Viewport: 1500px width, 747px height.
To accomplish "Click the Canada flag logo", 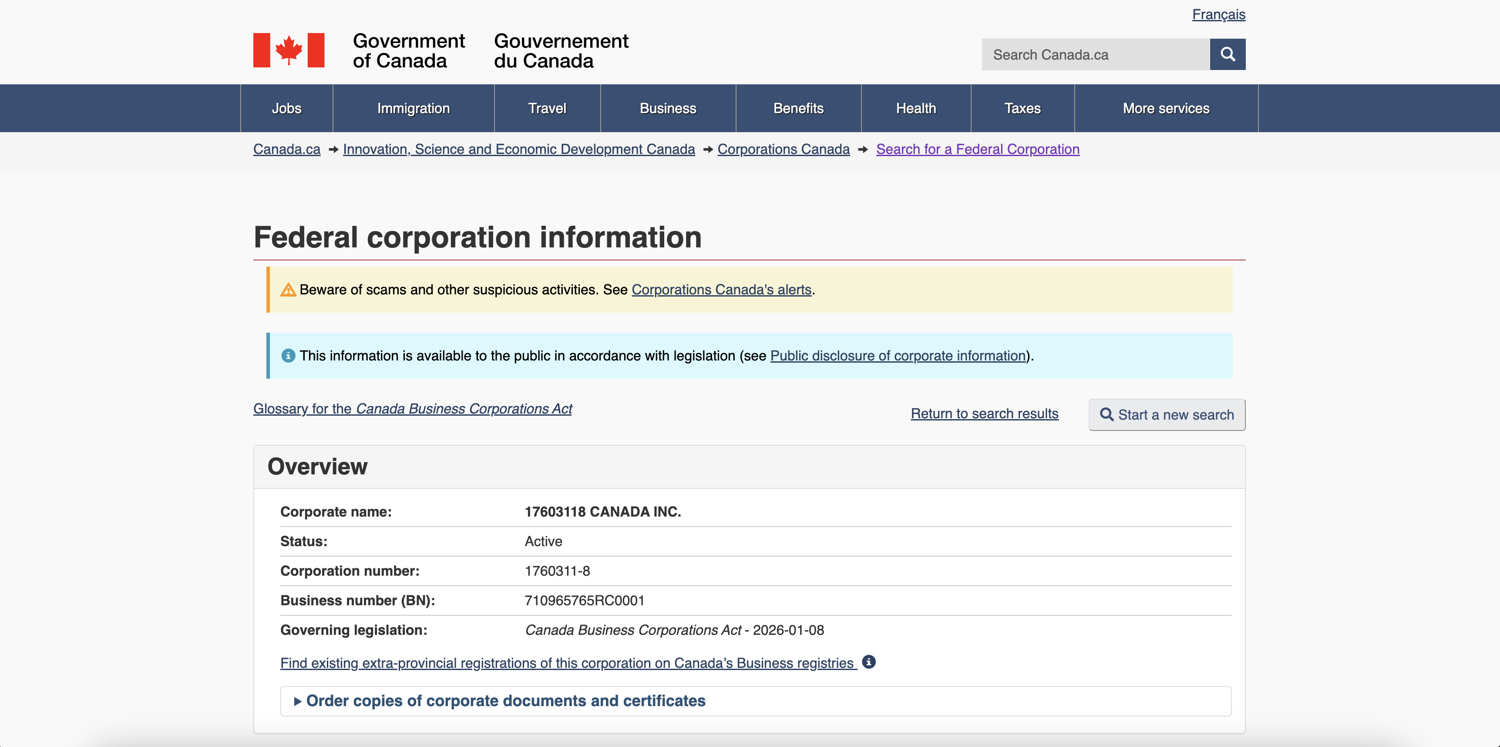I will pos(288,50).
